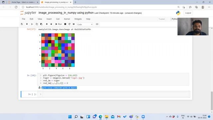Paste cells below icon in toolbar
Screen dimensions: 213x120
[x=41, y=24]
